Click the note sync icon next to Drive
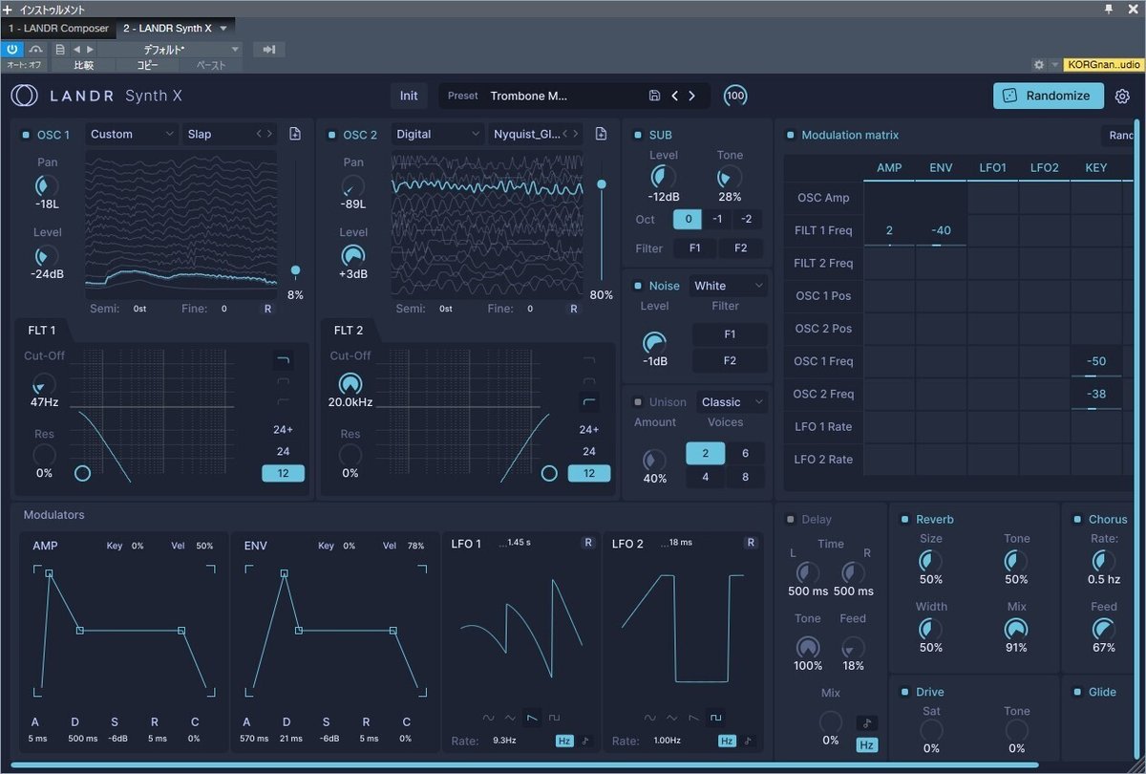The width and height of the screenshot is (1146, 774). (x=866, y=723)
